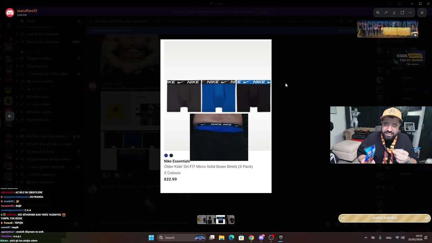Switch to Discord in the taskbar

click(x=261, y=238)
